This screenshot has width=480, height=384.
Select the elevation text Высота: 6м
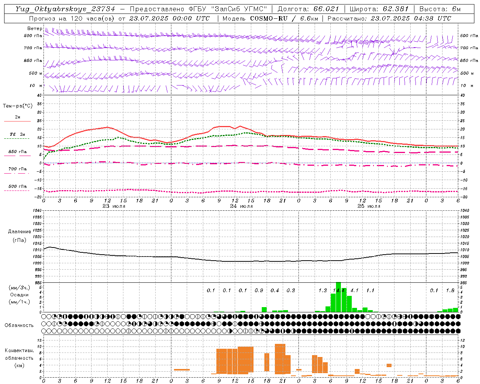pos(439,9)
